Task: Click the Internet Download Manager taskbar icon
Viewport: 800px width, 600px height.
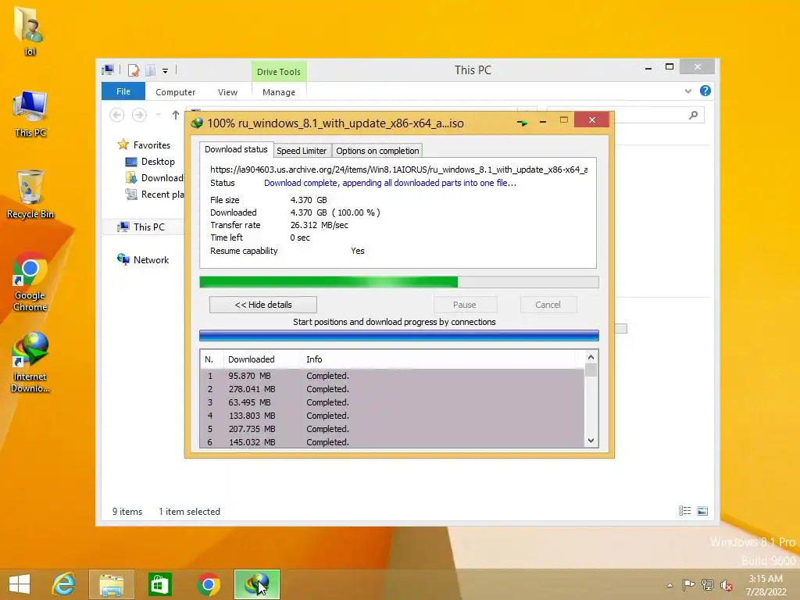Action: 256,584
